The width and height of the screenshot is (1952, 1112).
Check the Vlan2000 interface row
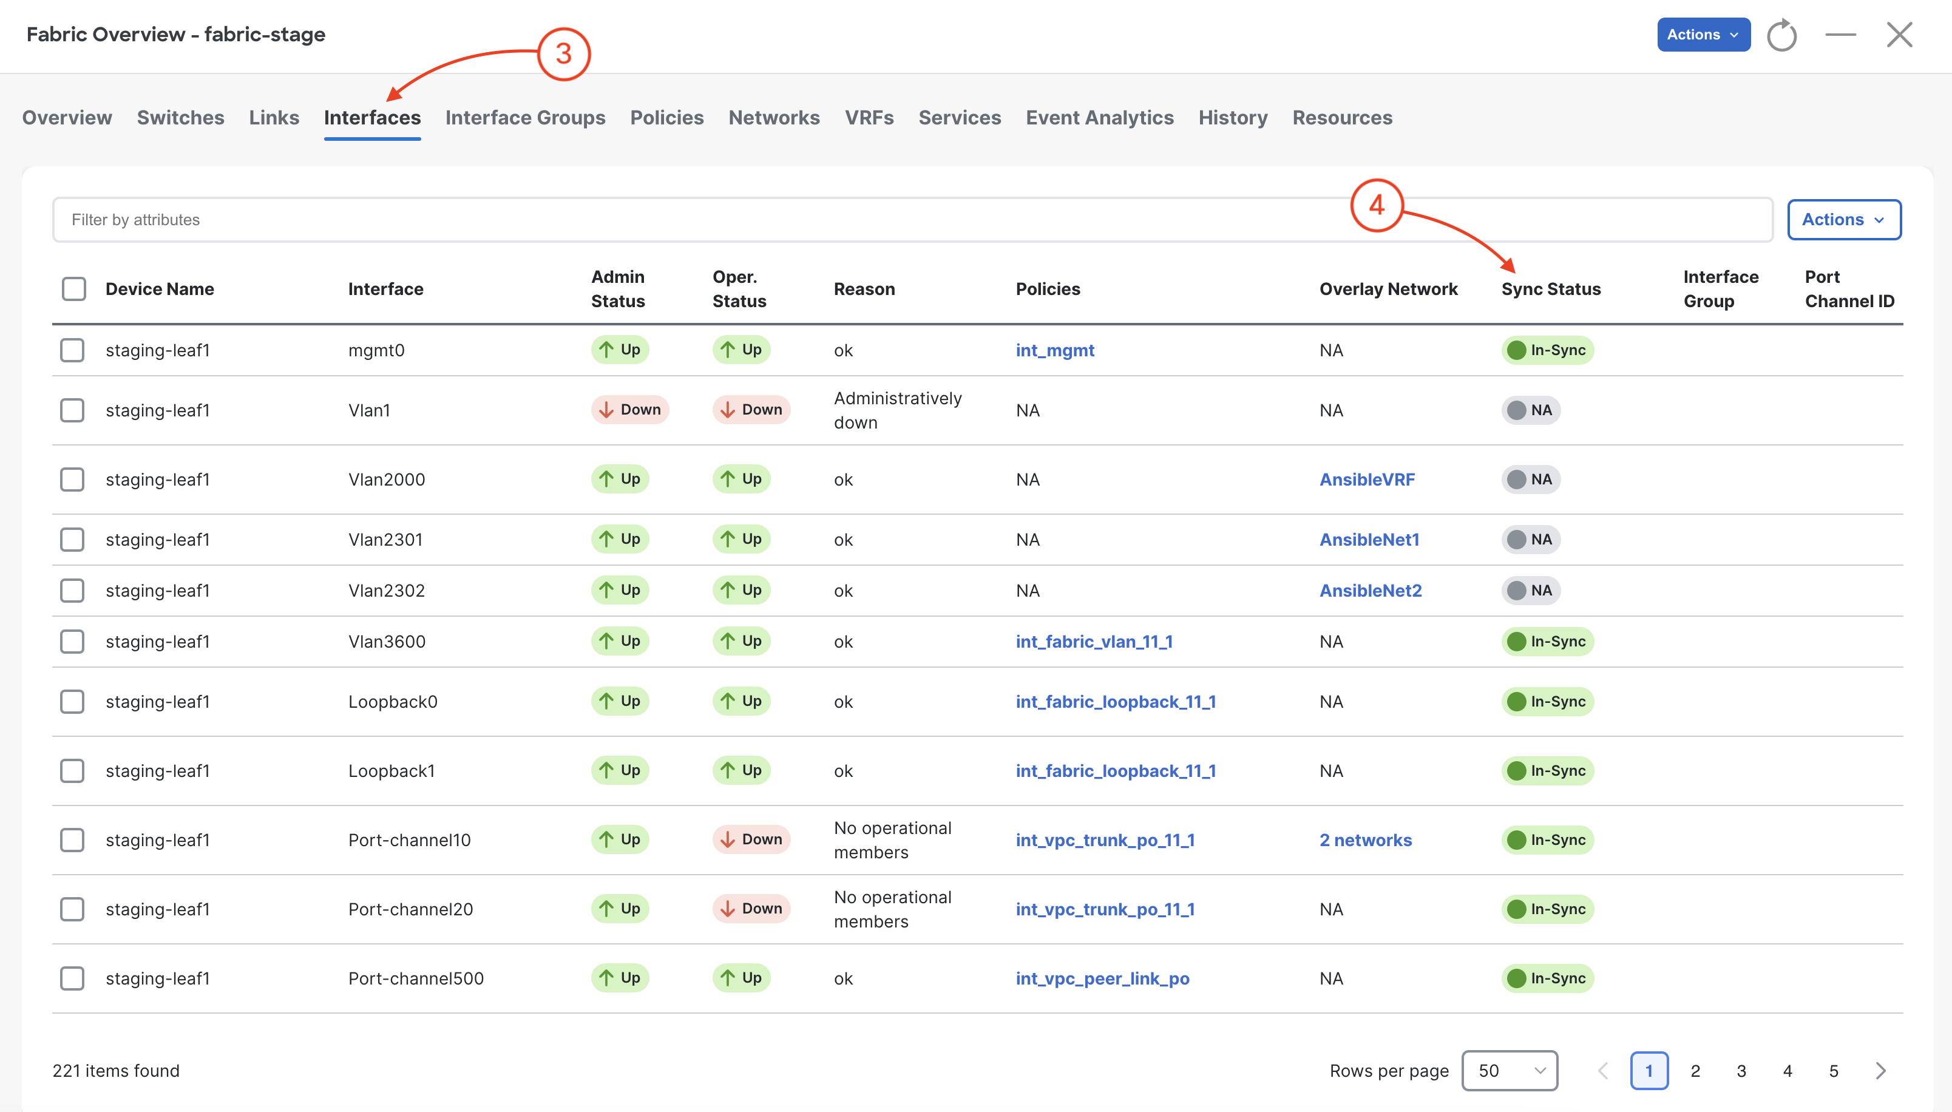point(73,480)
